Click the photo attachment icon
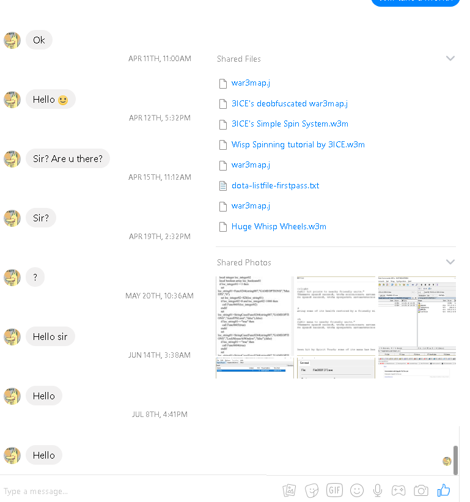Screen dimensions: 470x502 (289, 490)
